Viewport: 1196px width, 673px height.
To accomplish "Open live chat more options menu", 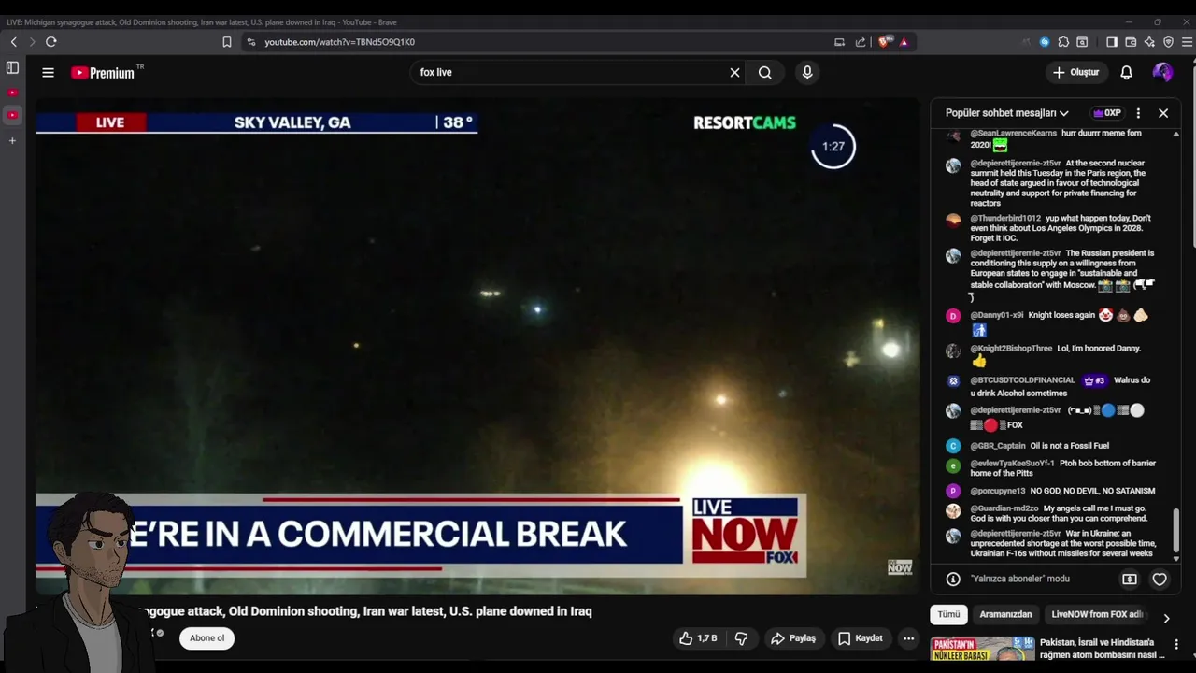I will click(x=1138, y=113).
